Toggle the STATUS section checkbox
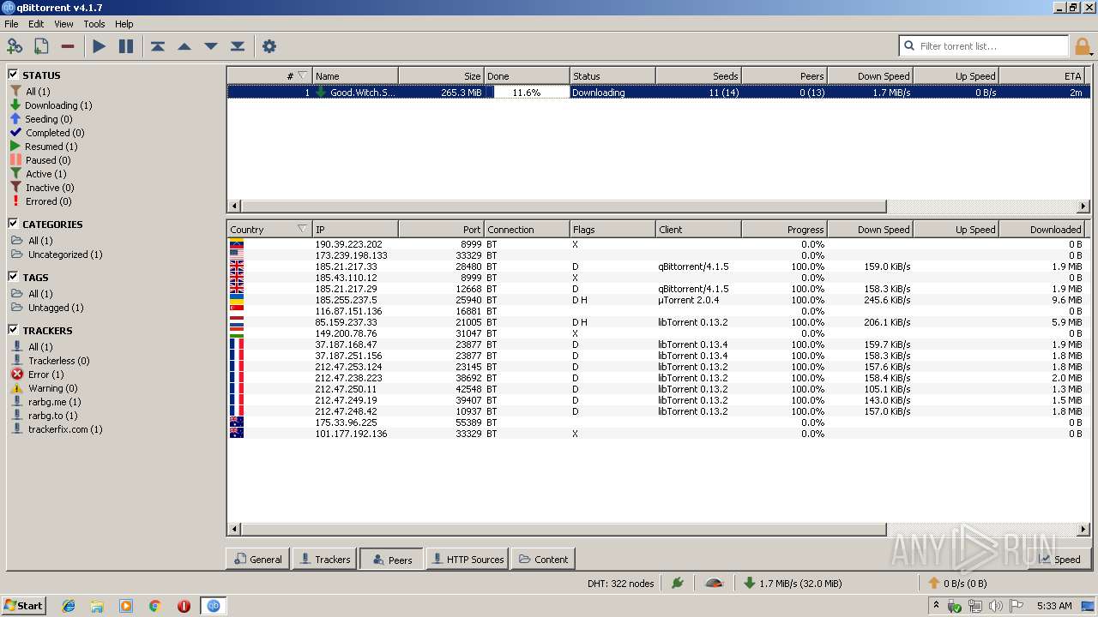Viewport: 1098px width, 617px height. 13,75
